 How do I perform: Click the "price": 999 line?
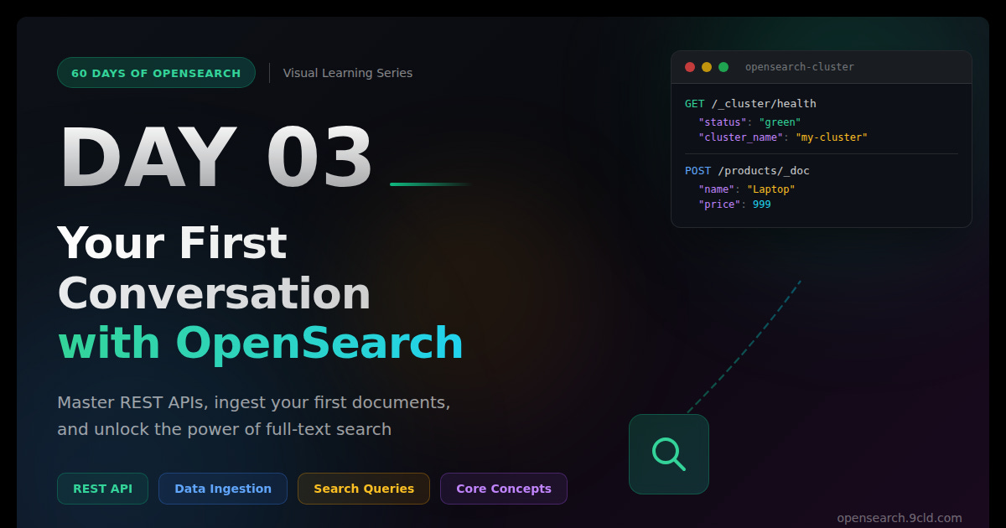pos(734,204)
